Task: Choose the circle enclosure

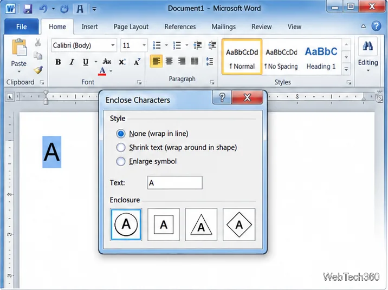Action: coord(126,225)
